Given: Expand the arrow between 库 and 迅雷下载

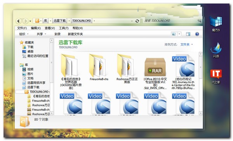Looking at the screenshot, I should click(50, 21).
